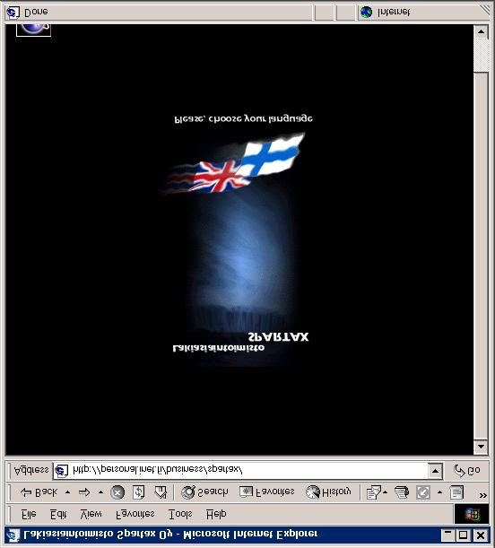Expand the Mail button dropdown arrow
The height and width of the screenshot is (548, 495).
coord(385,492)
